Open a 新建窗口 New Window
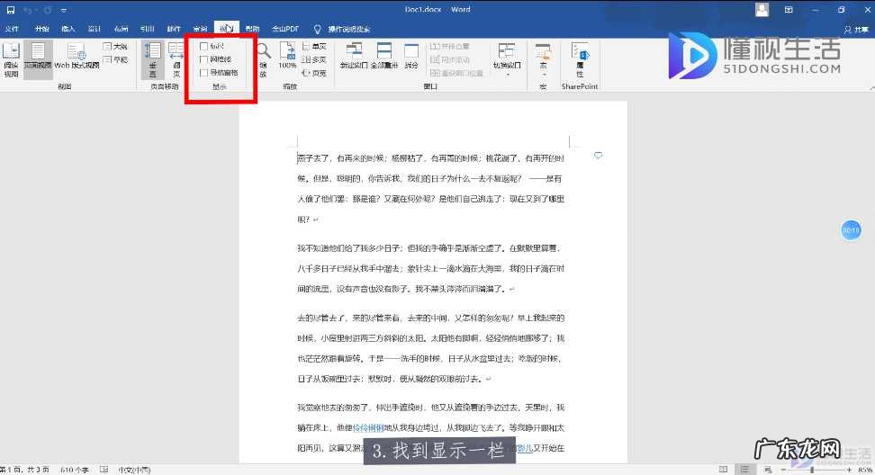875x475 pixels. (354, 56)
